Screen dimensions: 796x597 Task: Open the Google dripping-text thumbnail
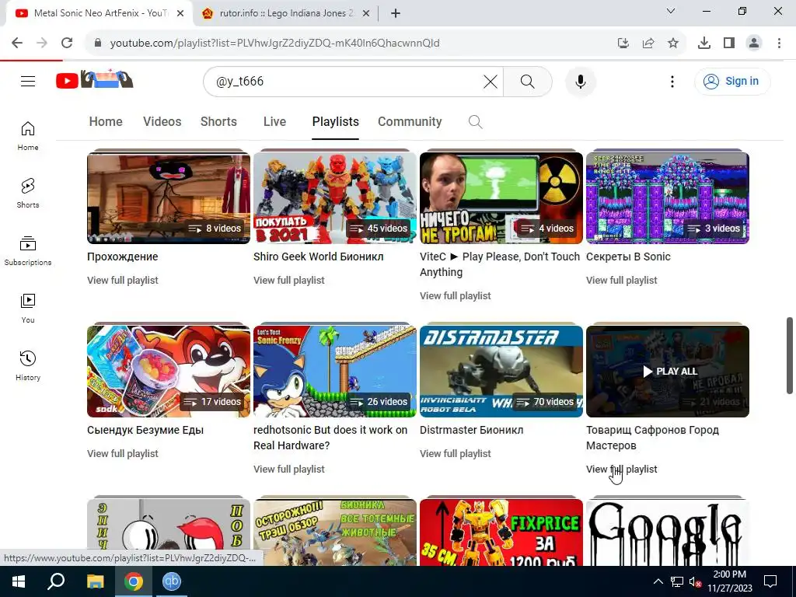tap(668, 532)
